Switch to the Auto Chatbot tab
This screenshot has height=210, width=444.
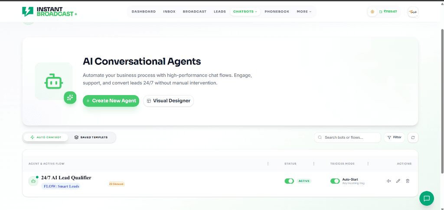[46, 137]
